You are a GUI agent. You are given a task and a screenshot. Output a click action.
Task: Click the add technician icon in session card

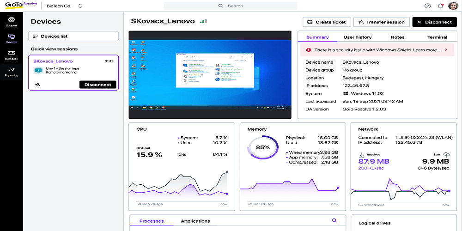click(37, 85)
